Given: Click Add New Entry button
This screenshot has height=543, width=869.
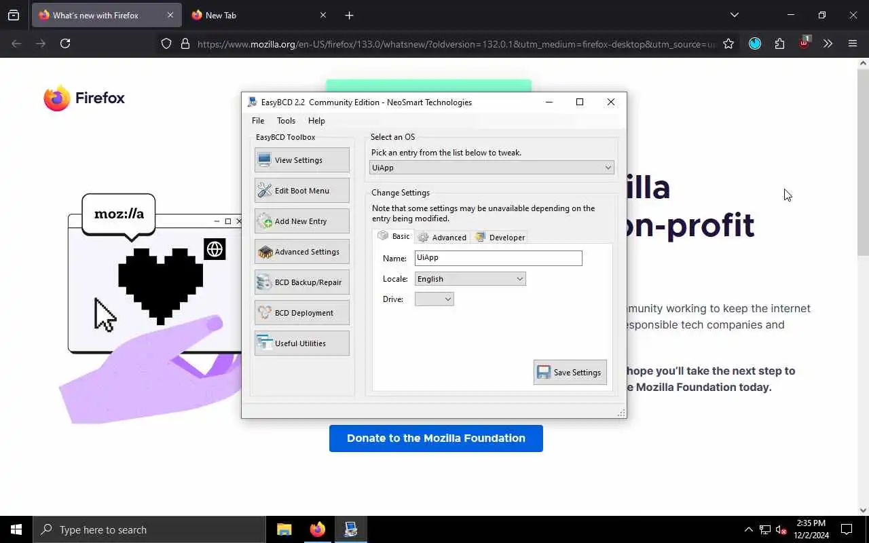Looking at the screenshot, I should [302, 221].
